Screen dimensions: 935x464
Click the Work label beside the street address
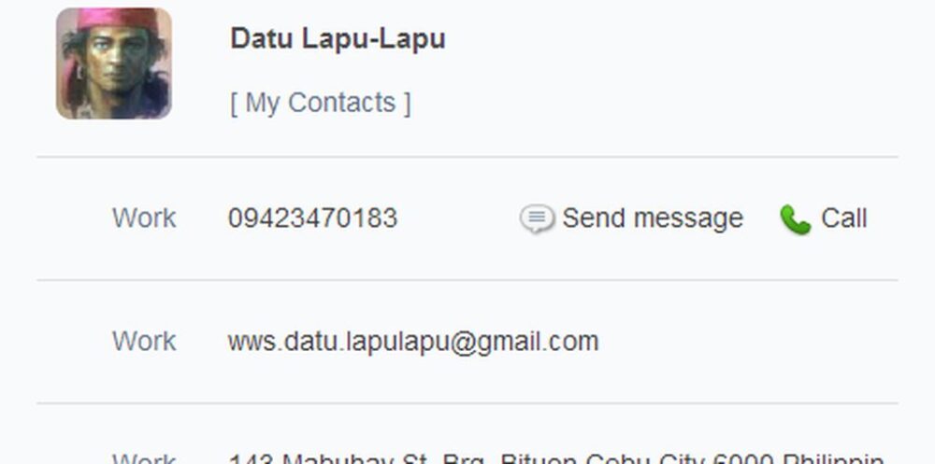[x=144, y=459]
